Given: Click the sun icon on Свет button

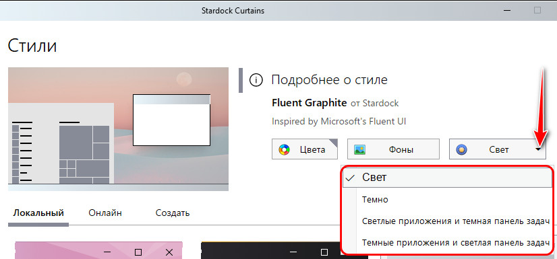Looking at the screenshot, I should pyautogui.click(x=461, y=149).
